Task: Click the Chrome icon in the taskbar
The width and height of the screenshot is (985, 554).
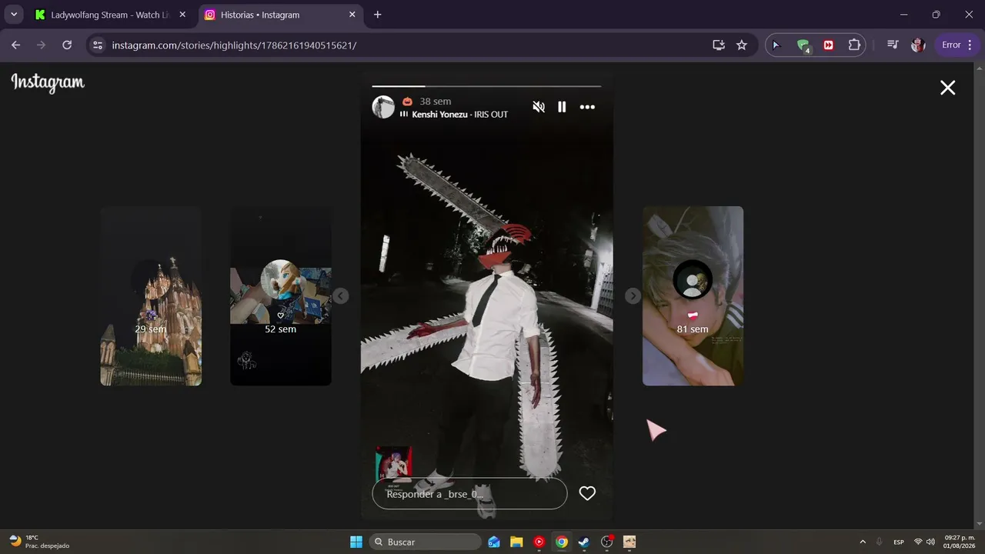Action: tap(562, 542)
